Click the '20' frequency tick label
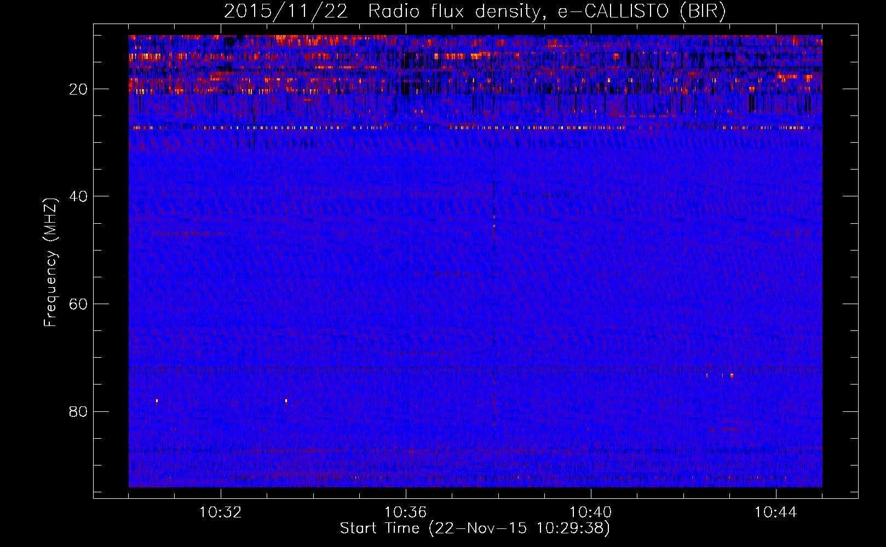Screen dimensions: 886x547 click(79, 89)
